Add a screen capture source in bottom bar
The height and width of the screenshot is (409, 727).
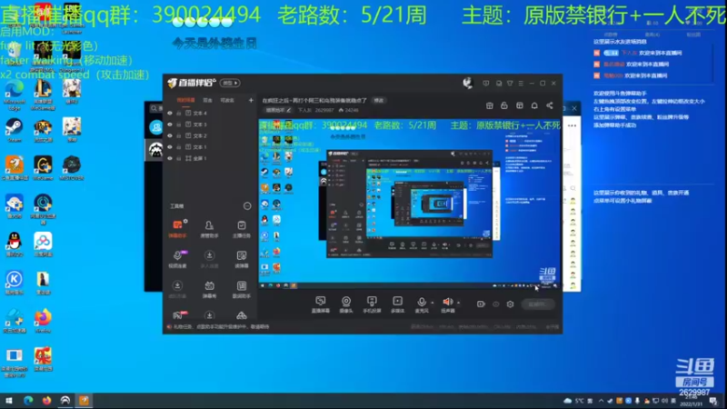(x=321, y=304)
